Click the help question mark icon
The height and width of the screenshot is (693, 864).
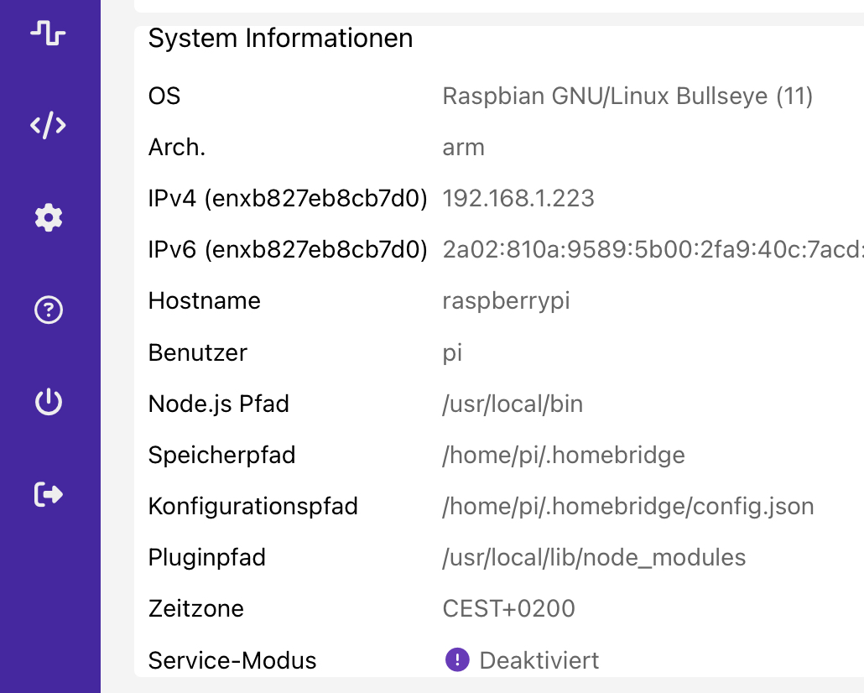click(48, 310)
